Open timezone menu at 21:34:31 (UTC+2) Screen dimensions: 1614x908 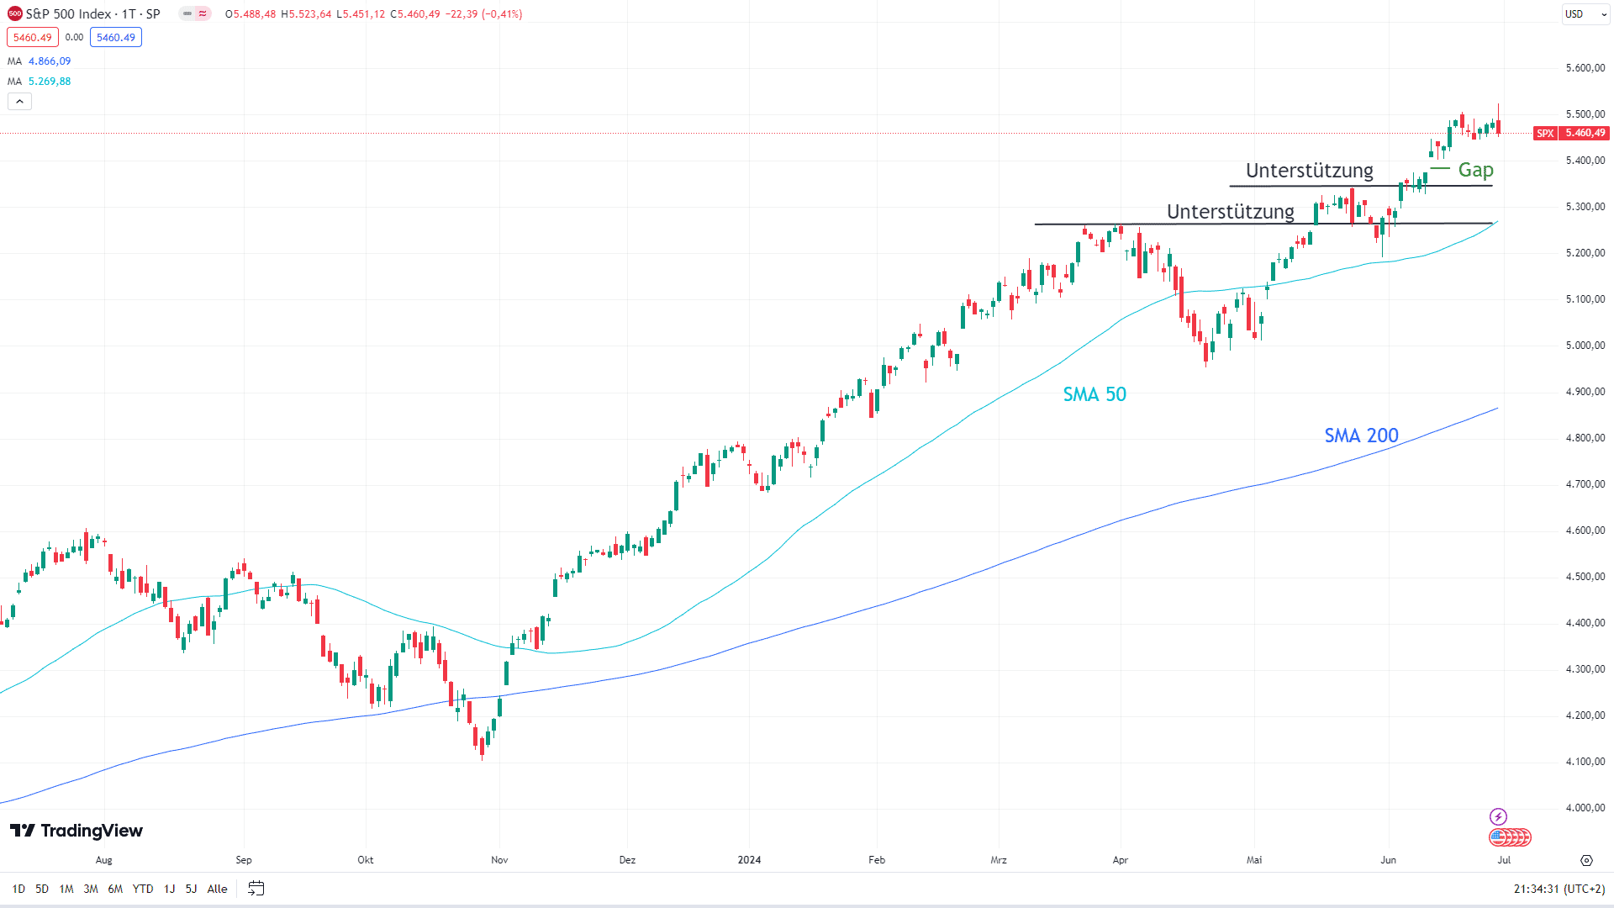1559,889
